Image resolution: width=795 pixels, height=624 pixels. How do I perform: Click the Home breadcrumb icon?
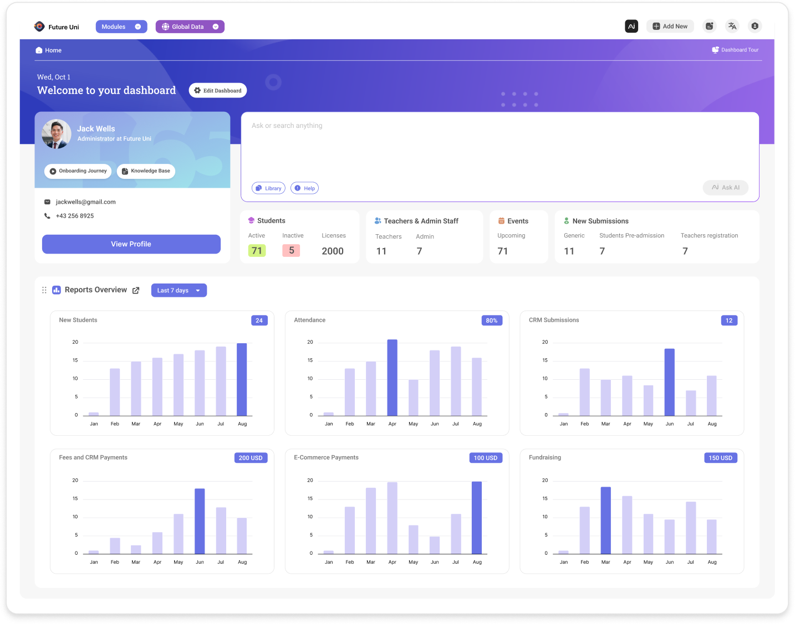[39, 50]
